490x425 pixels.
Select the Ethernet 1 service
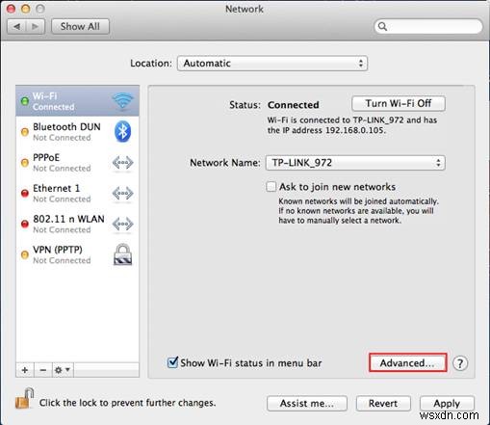77,194
